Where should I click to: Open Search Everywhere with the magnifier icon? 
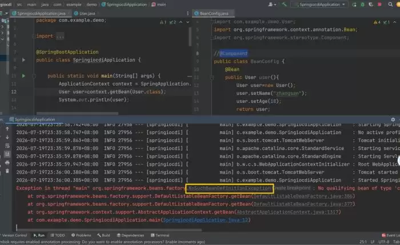390,5
